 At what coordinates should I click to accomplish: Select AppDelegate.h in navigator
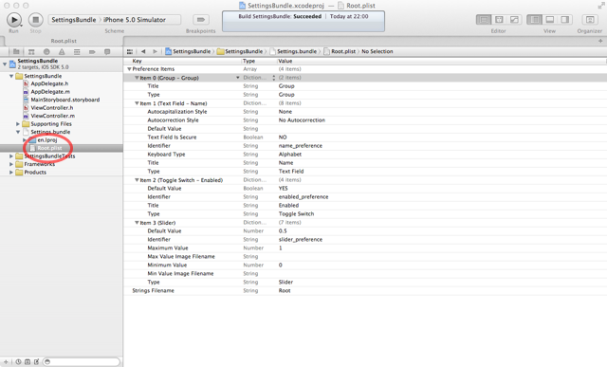point(49,83)
